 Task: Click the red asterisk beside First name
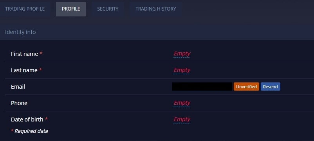(41, 54)
